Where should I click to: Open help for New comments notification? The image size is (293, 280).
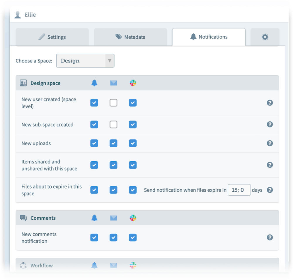click(270, 237)
